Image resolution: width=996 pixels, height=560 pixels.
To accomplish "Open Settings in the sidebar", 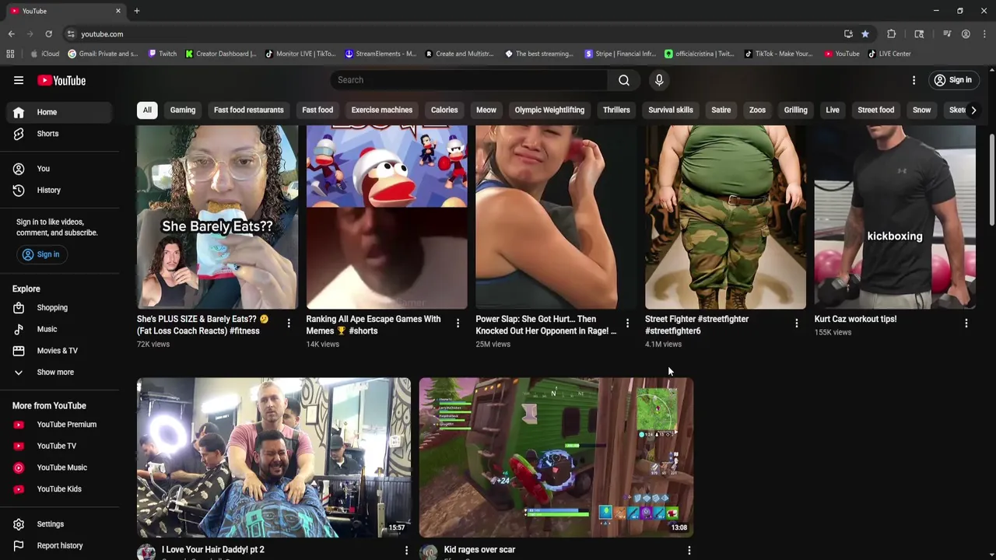I will [x=60, y=524].
